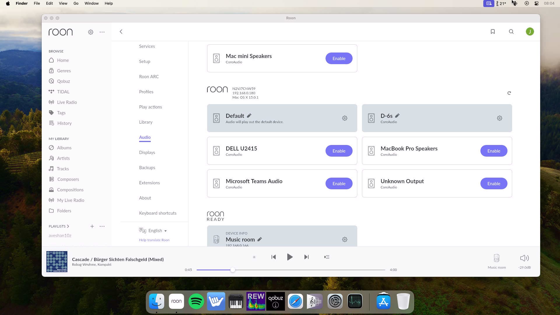
Task: Expand the Playlists section chevron
Action: coord(68,226)
